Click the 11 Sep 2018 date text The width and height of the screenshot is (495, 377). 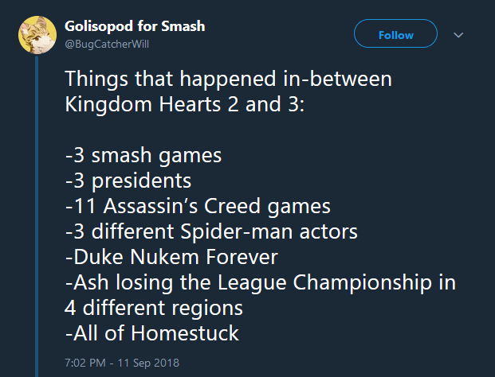click(x=148, y=362)
